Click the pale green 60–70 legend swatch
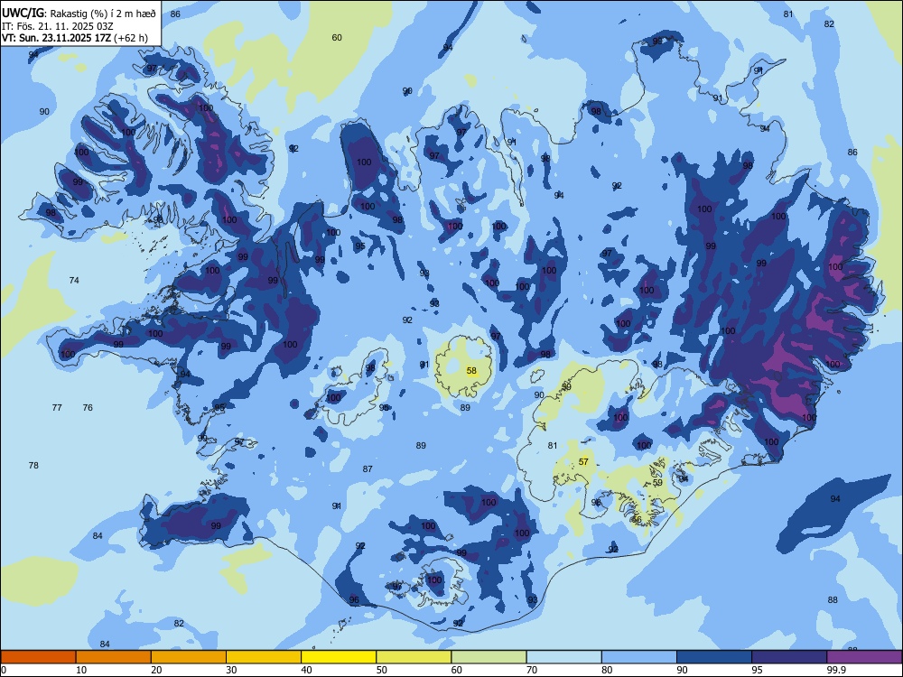903x677 pixels. click(489, 657)
